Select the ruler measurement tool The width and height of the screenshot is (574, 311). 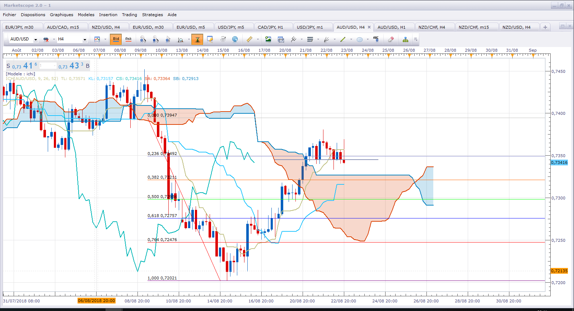[249, 39]
